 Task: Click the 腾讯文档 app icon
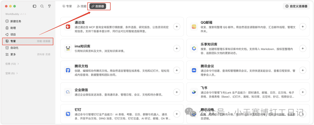[x=68, y=70]
